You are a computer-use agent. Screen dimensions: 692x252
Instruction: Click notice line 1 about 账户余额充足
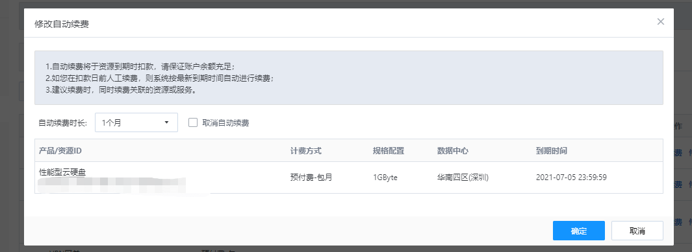pos(141,67)
